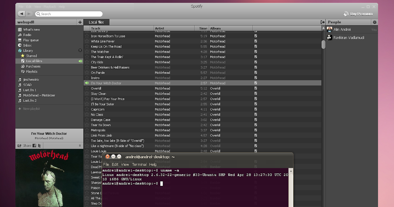This screenshot has height=207, width=394.
Task: Click the back navigation arrow button
Action: [x=21, y=14]
